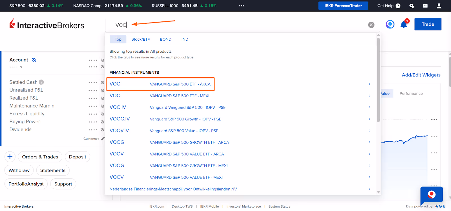Open System Status footer link

[279, 206]
